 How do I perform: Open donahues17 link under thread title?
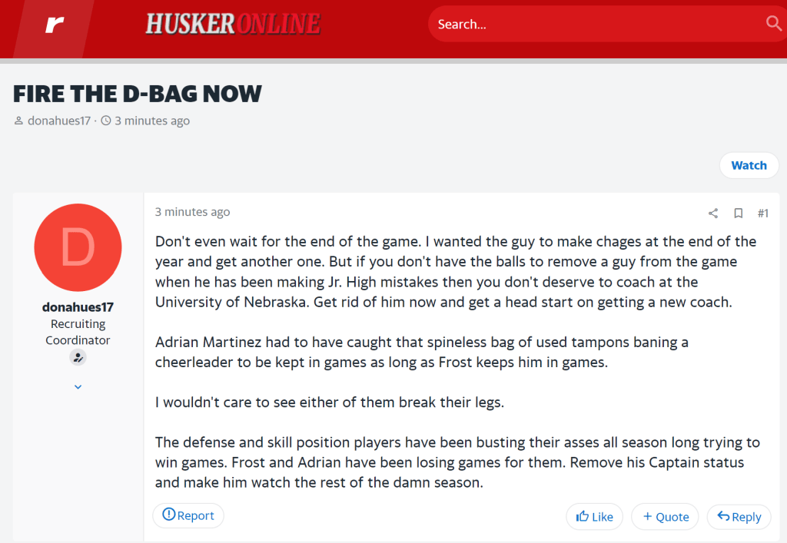point(59,121)
